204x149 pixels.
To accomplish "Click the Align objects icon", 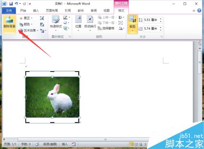I will 120,18.
